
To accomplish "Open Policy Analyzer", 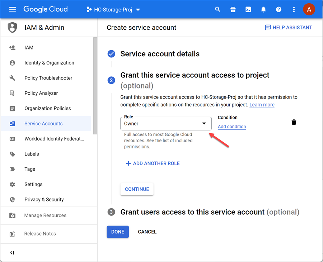I will (46, 93).
